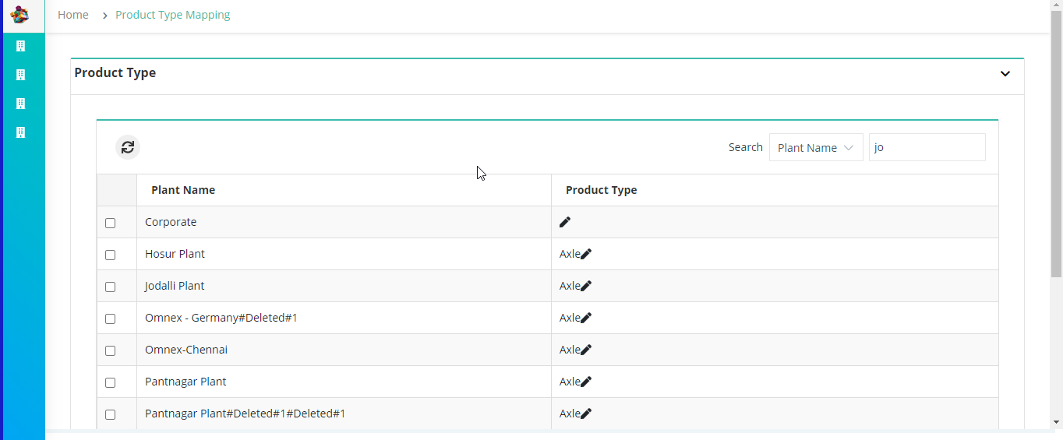The image size is (1063, 440).
Task: Click Product Type Mapping breadcrumb
Action: [173, 15]
